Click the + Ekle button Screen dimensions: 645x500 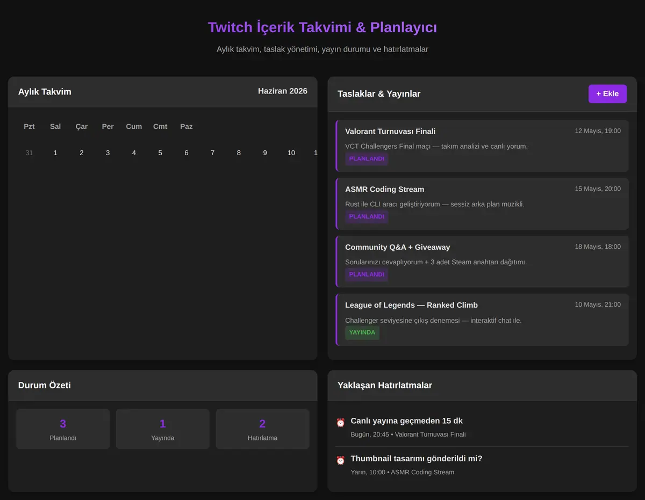[x=607, y=93]
